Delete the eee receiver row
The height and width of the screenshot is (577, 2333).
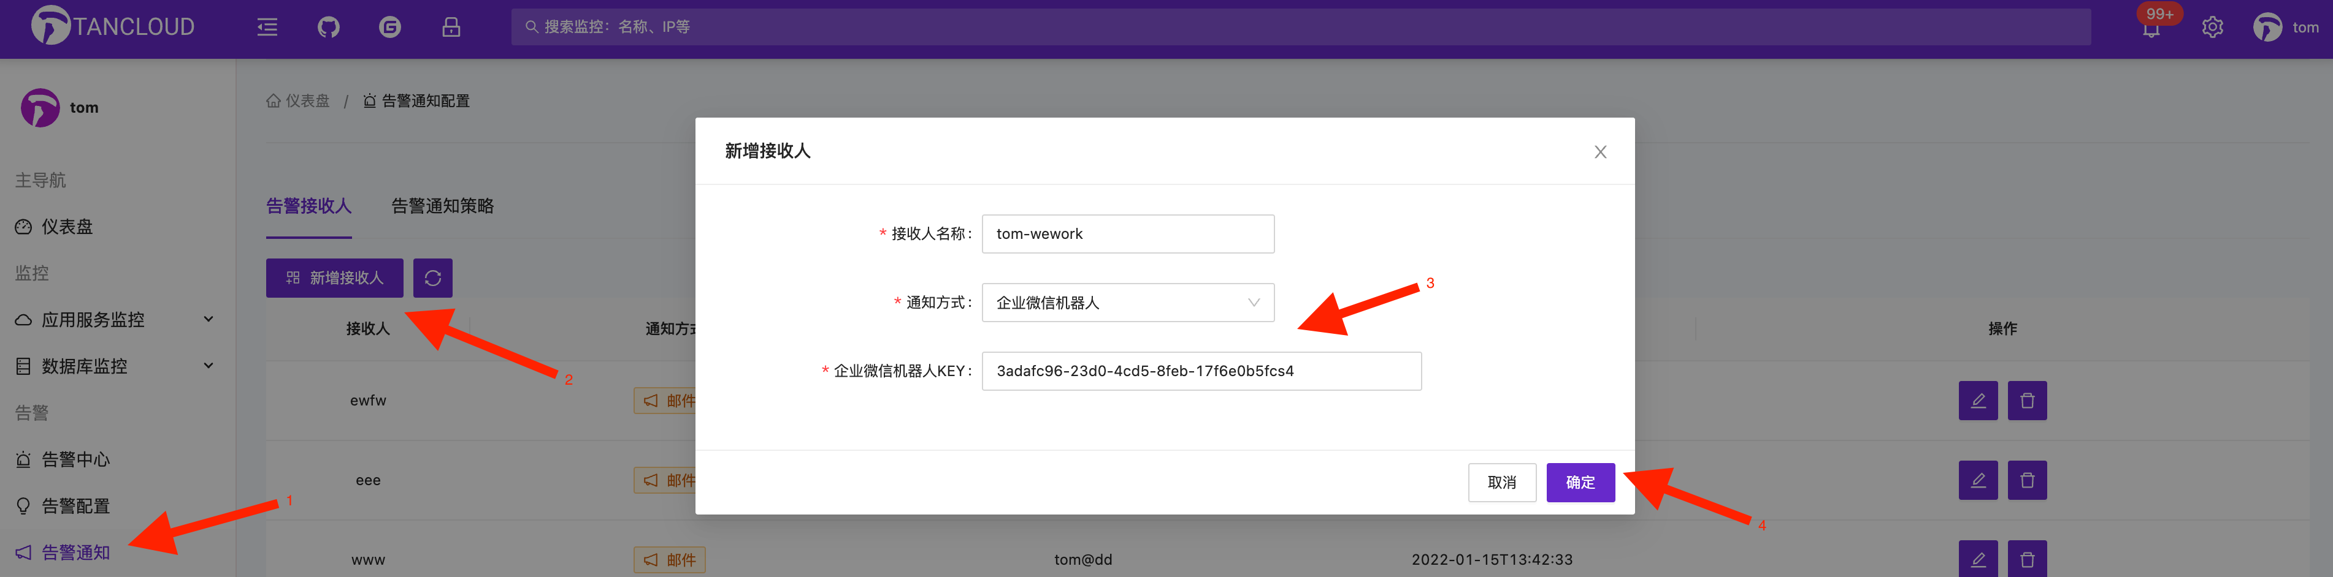[x=2027, y=480]
